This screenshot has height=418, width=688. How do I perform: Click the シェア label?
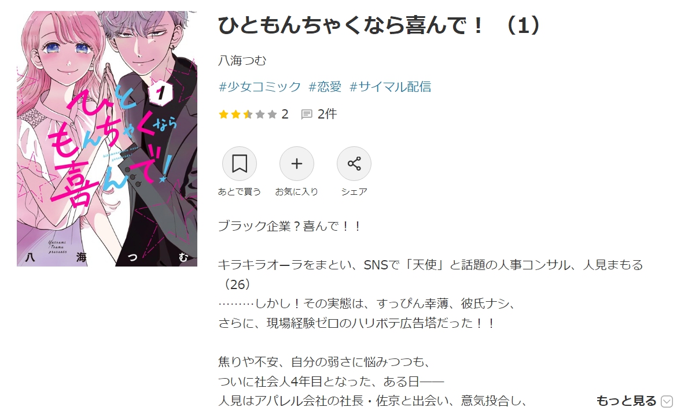coord(354,192)
